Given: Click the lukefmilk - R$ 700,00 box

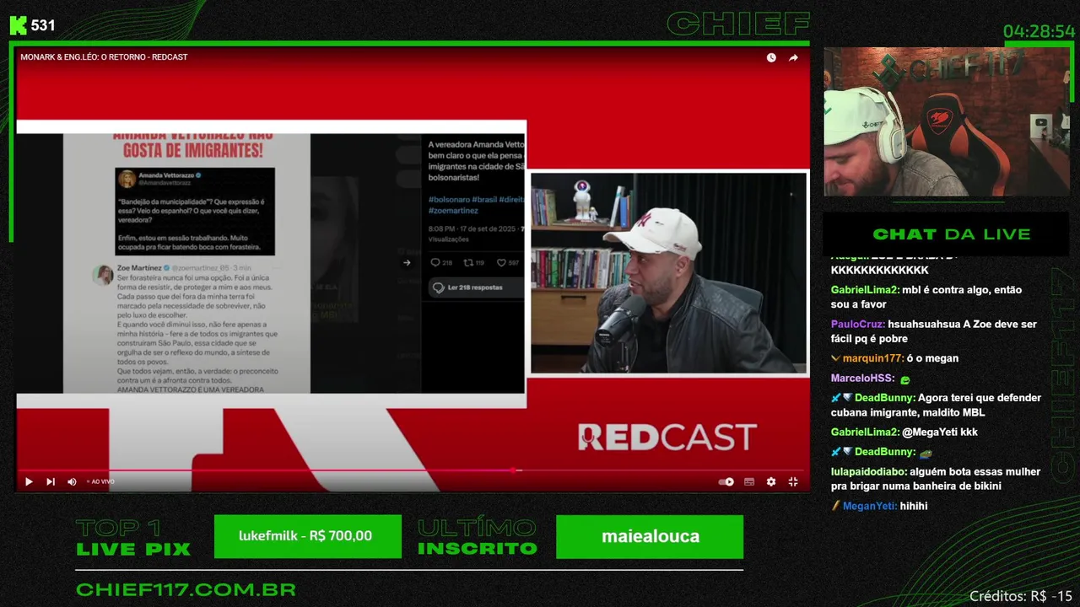Looking at the screenshot, I should [x=308, y=536].
